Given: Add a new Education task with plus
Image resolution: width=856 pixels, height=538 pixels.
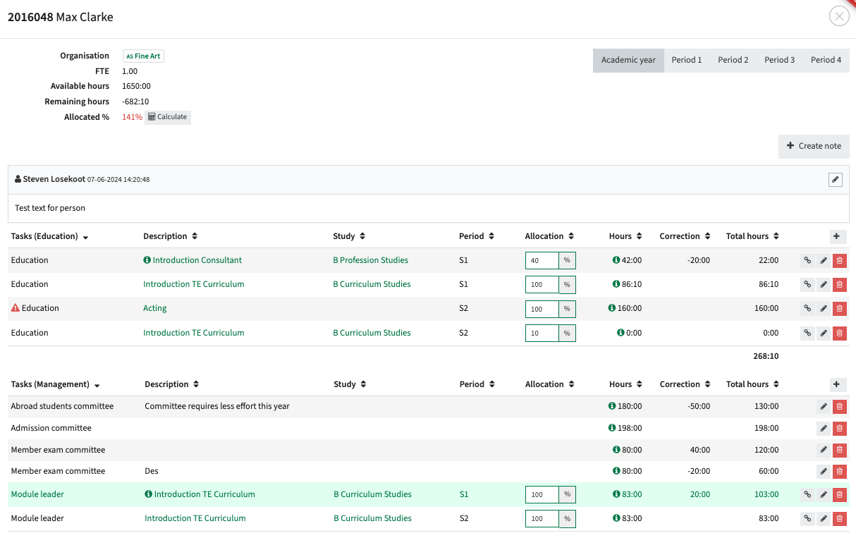Looking at the screenshot, I should pos(838,236).
